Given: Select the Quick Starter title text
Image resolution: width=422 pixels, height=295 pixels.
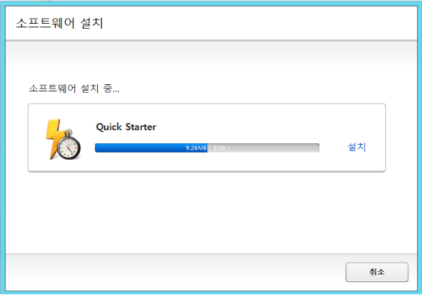Looking at the screenshot, I should coord(126,127).
